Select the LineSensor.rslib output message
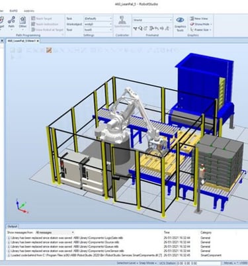 click(65, 251)
